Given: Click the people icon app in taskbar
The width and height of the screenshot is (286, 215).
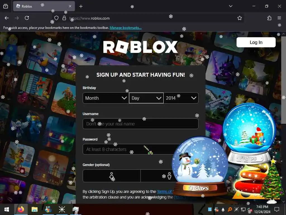Looking at the screenshot, I should [x=48, y=209].
